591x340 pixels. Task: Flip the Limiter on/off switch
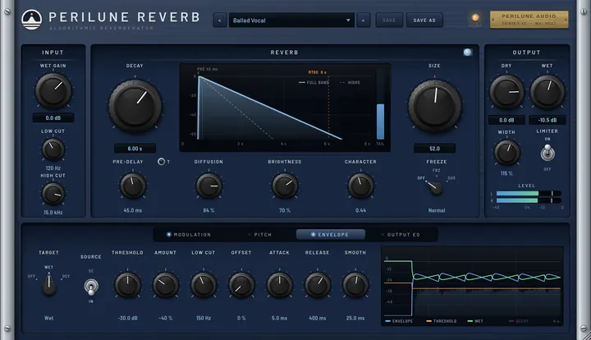coord(547,153)
